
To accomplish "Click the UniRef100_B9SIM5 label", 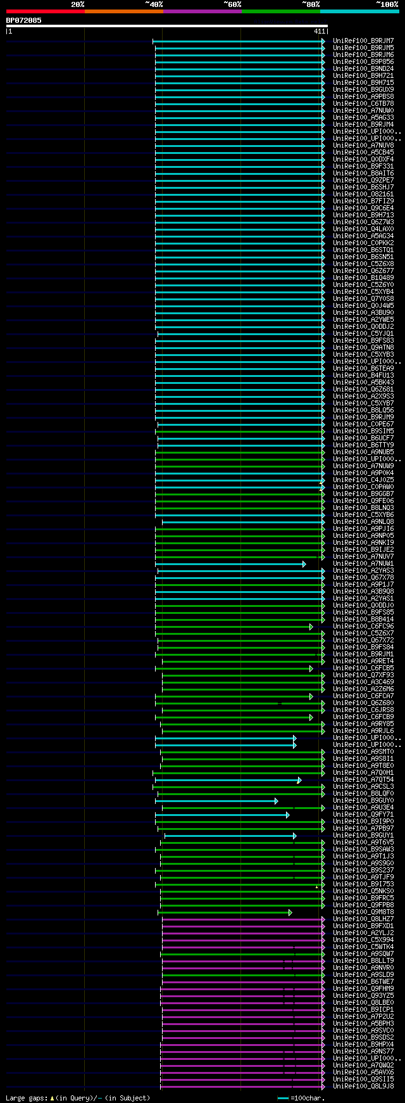I will (x=363, y=431).
